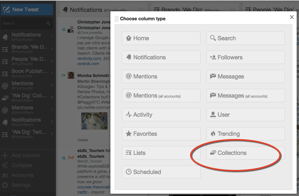Go to 'We Dig' Coll... sidebar column
This screenshot has height=196, width=299.
click(27, 98)
